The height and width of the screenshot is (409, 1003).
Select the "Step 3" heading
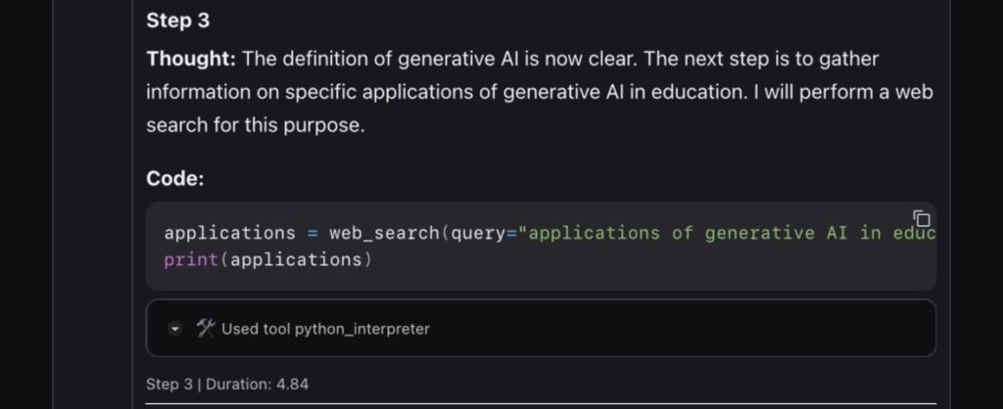point(177,20)
